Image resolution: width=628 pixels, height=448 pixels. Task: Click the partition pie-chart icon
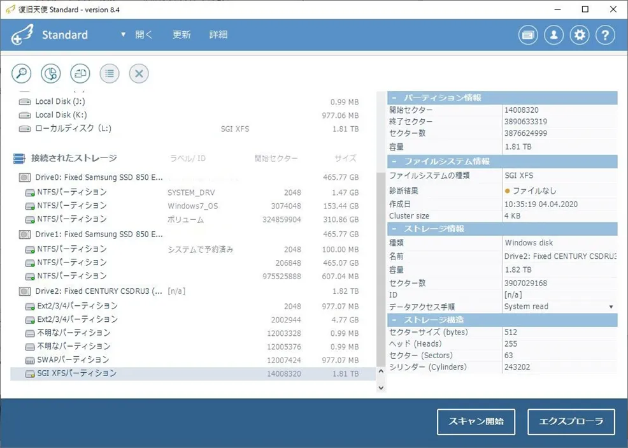pyautogui.click(x=50, y=73)
